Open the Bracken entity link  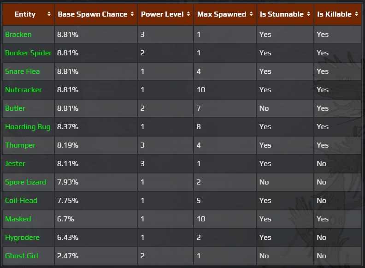18,35
